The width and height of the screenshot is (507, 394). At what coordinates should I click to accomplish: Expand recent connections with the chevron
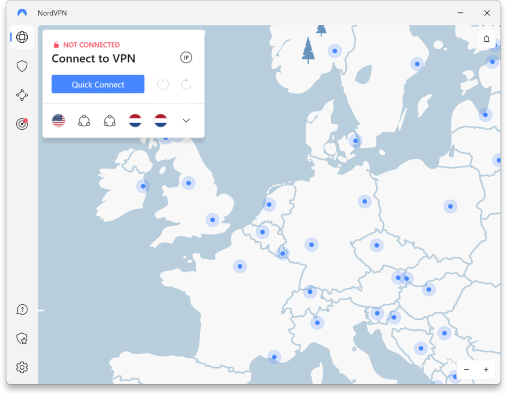[186, 121]
